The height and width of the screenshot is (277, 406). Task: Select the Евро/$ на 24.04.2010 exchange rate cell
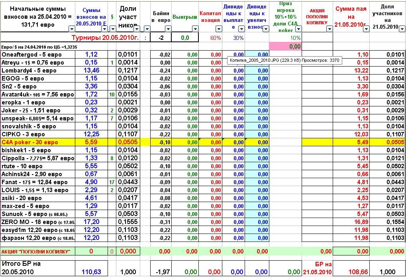tap(39, 47)
